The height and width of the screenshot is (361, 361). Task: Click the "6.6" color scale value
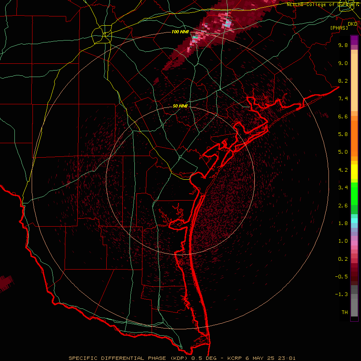click(343, 116)
